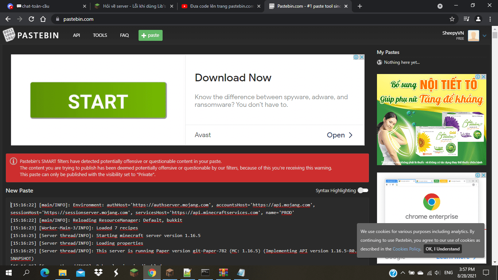
Task: Toggle Syntax Highlighting switch
Action: 363,190
